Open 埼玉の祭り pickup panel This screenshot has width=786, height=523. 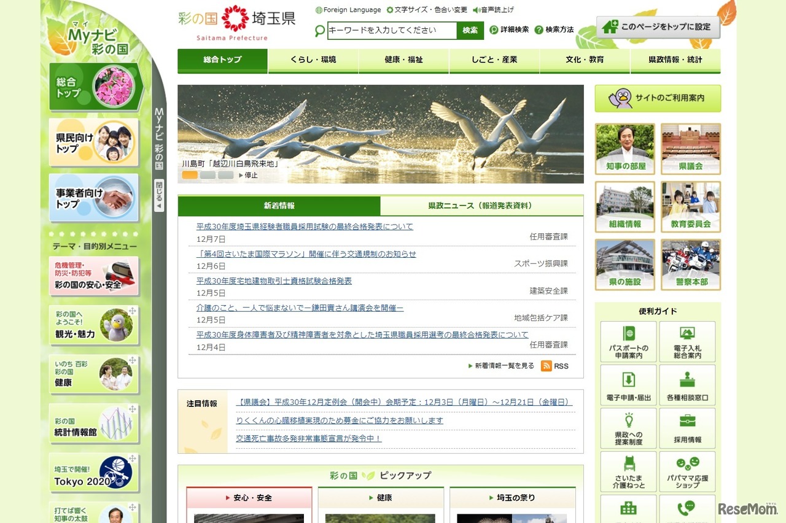click(512, 498)
